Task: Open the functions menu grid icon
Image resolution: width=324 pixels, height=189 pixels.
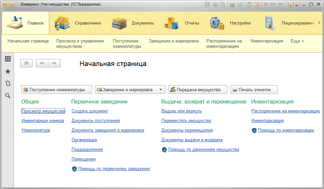Action: (8, 59)
